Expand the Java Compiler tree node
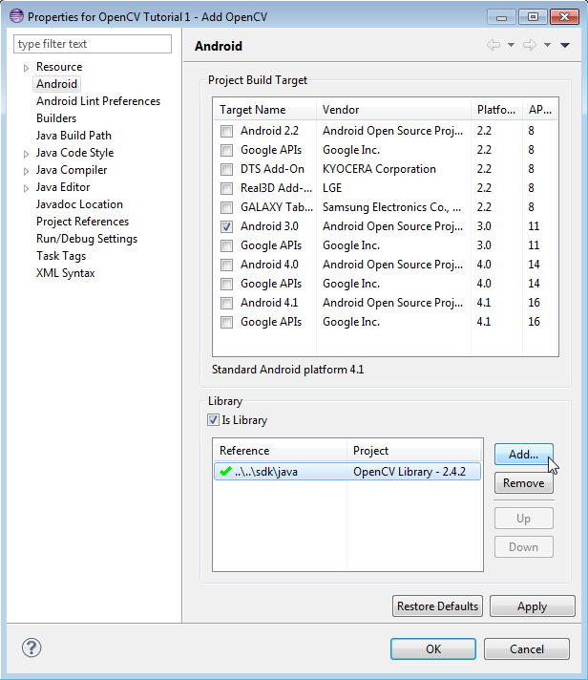The width and height of the screenshot is (588, 680). (x=27, y=171)
